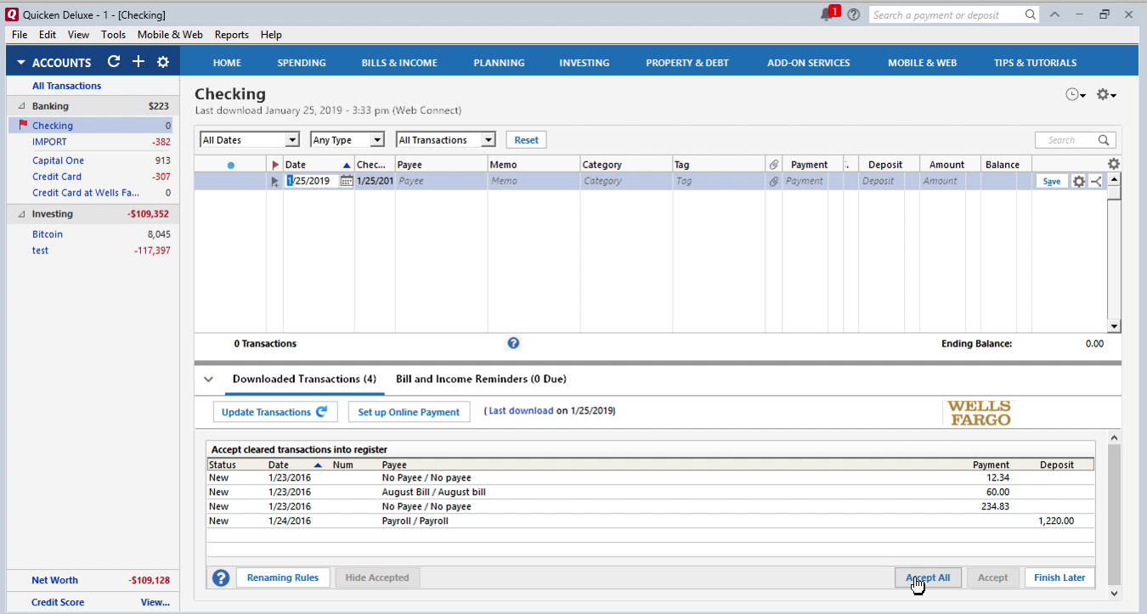
Task: Click the red flag column header
Action: click(275, 165)
